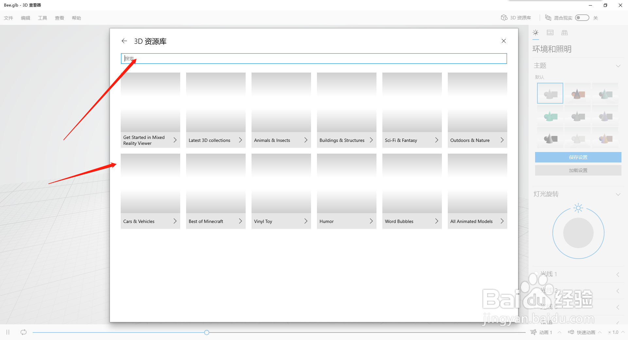Viewport: 628px width, 340px height.
Task: Click the 环境和照明 heading
Action: click(x=552, y=49)
